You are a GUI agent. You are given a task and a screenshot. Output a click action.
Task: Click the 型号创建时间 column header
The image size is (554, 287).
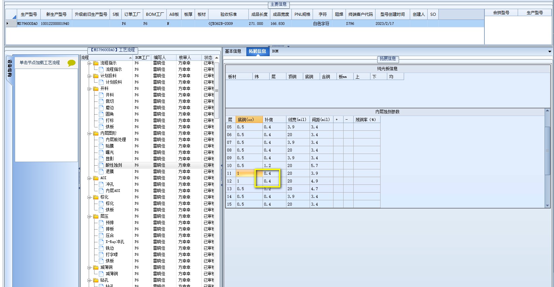[x=393, y=14]
